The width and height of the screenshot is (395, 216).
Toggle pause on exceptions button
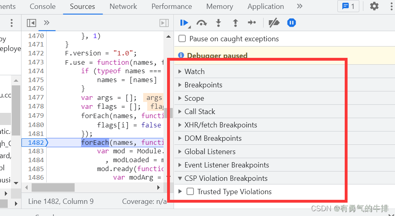291,23
